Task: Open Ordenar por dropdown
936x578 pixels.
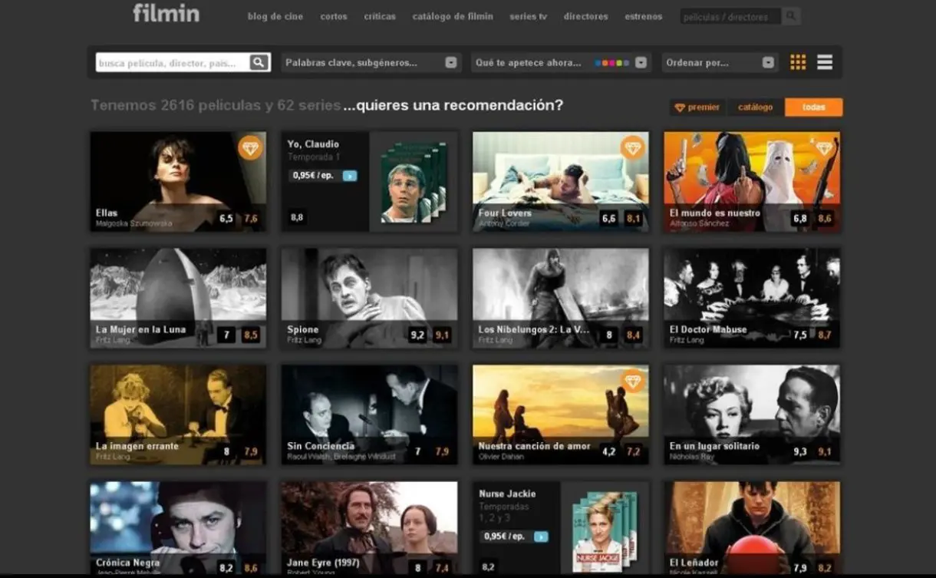Action: (720, 63)
